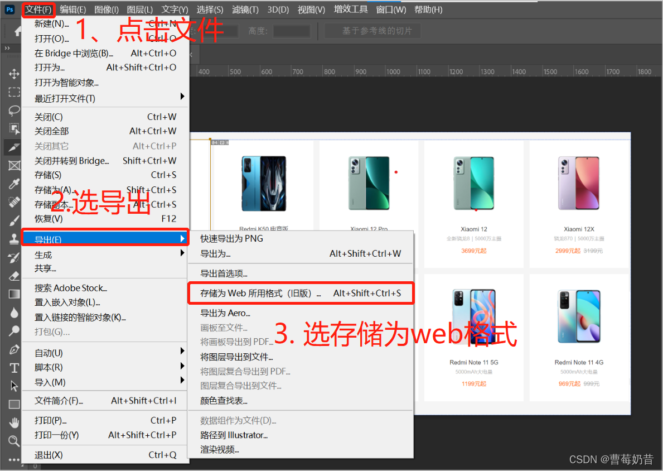Screen dimensions: 663x471
Task: Open the 文字(Y) menu
Action: [x=175, y=9]
